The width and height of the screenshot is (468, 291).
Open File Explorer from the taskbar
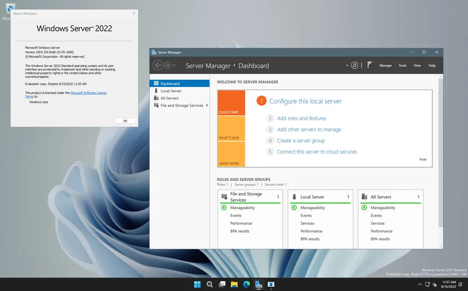coord(234,284)
